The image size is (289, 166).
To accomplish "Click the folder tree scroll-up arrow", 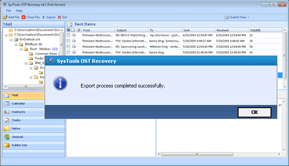I will [62, 30].
